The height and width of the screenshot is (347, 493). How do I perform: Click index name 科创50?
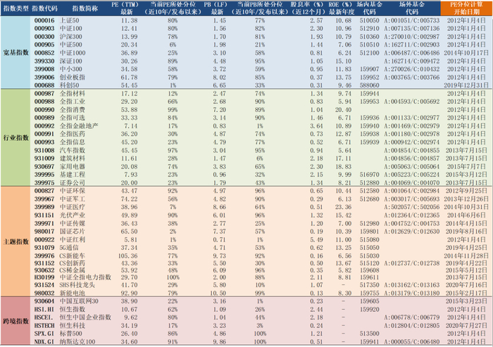coord(70,85)
